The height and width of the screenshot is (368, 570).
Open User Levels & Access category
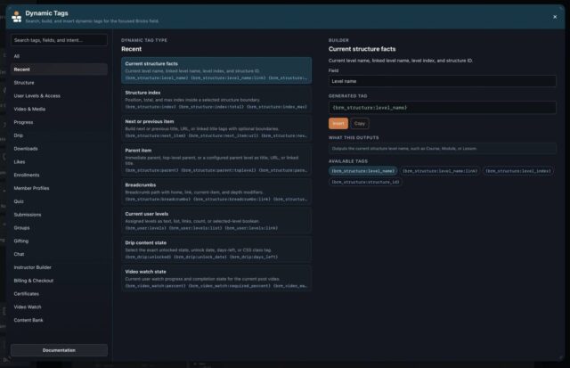59,95
